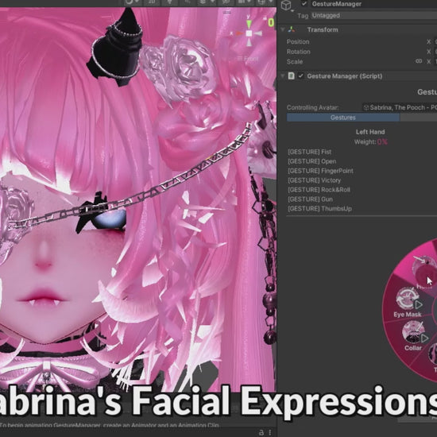Switch to the Gestures tab

343,118
